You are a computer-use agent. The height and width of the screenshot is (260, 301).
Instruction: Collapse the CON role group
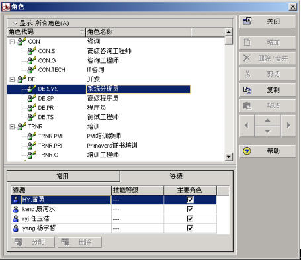(13, 42)
